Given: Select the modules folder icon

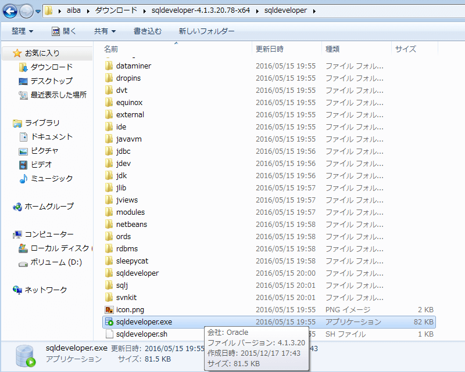Looking at the screenshot, I should [x=109, y=212].
